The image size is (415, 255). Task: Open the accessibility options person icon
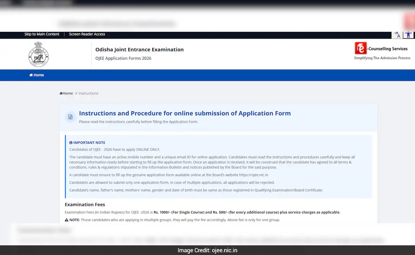(x=408, y=35)
